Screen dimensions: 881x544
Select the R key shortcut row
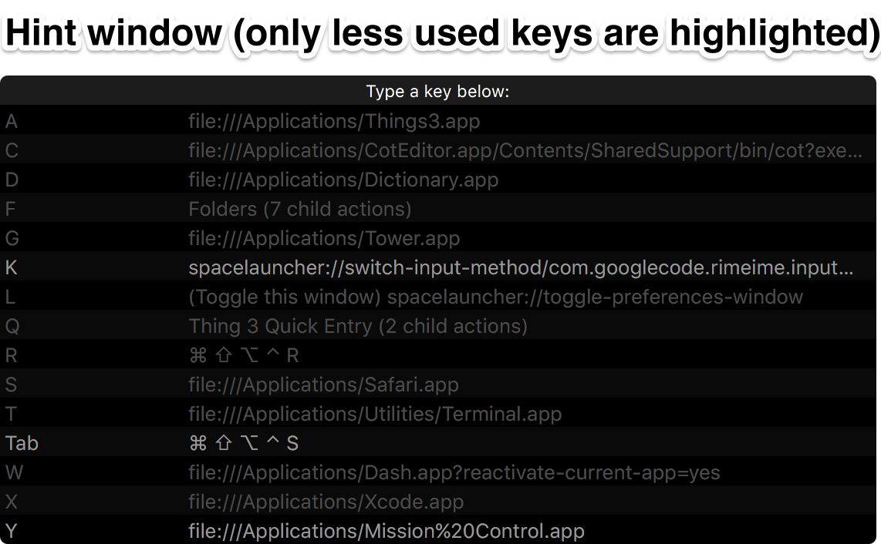[x=247, y=355]
